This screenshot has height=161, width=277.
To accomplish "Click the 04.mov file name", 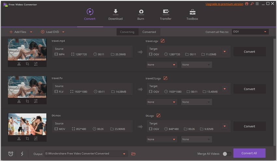I will pyautogui.click(x=56, y=115).
